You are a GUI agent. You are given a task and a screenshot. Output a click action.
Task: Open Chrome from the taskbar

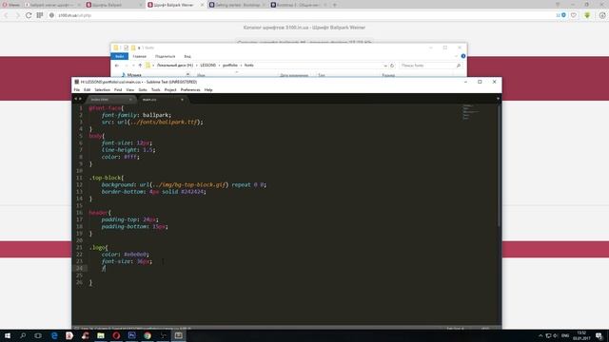pos(147,335)
